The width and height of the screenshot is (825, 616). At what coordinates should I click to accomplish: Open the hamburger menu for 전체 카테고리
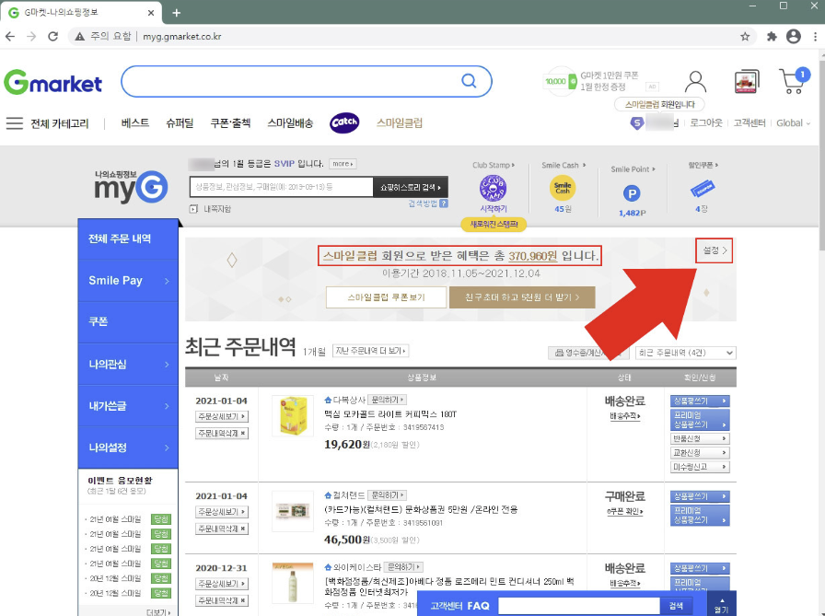[x=14, y=123]
